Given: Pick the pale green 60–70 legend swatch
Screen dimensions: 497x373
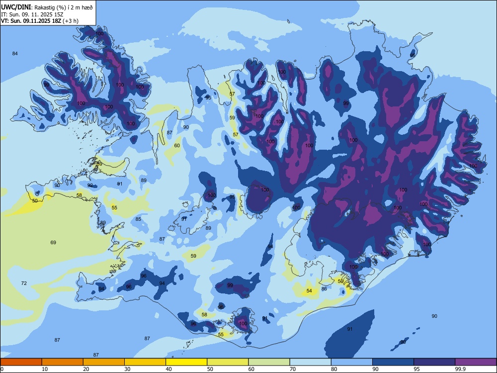Looking at the screenshot, I should pos(269,362).
